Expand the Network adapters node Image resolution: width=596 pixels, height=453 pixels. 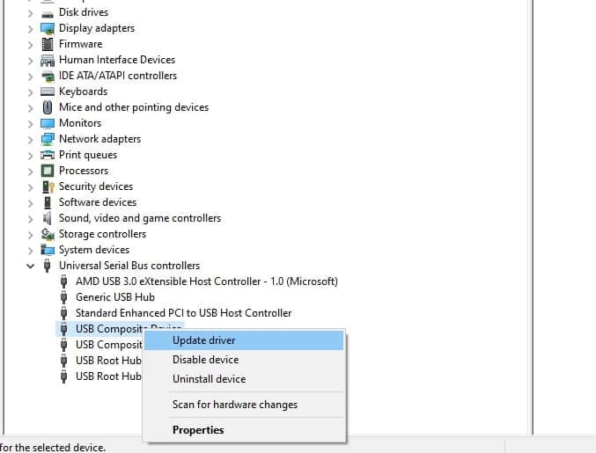point(31,140)
